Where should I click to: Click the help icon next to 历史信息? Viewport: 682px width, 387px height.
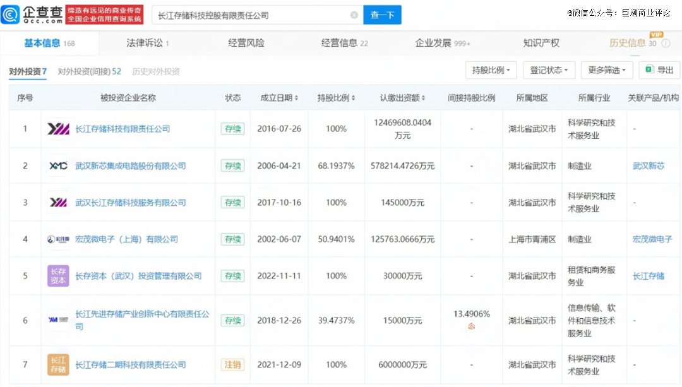[x=666, y=43]
